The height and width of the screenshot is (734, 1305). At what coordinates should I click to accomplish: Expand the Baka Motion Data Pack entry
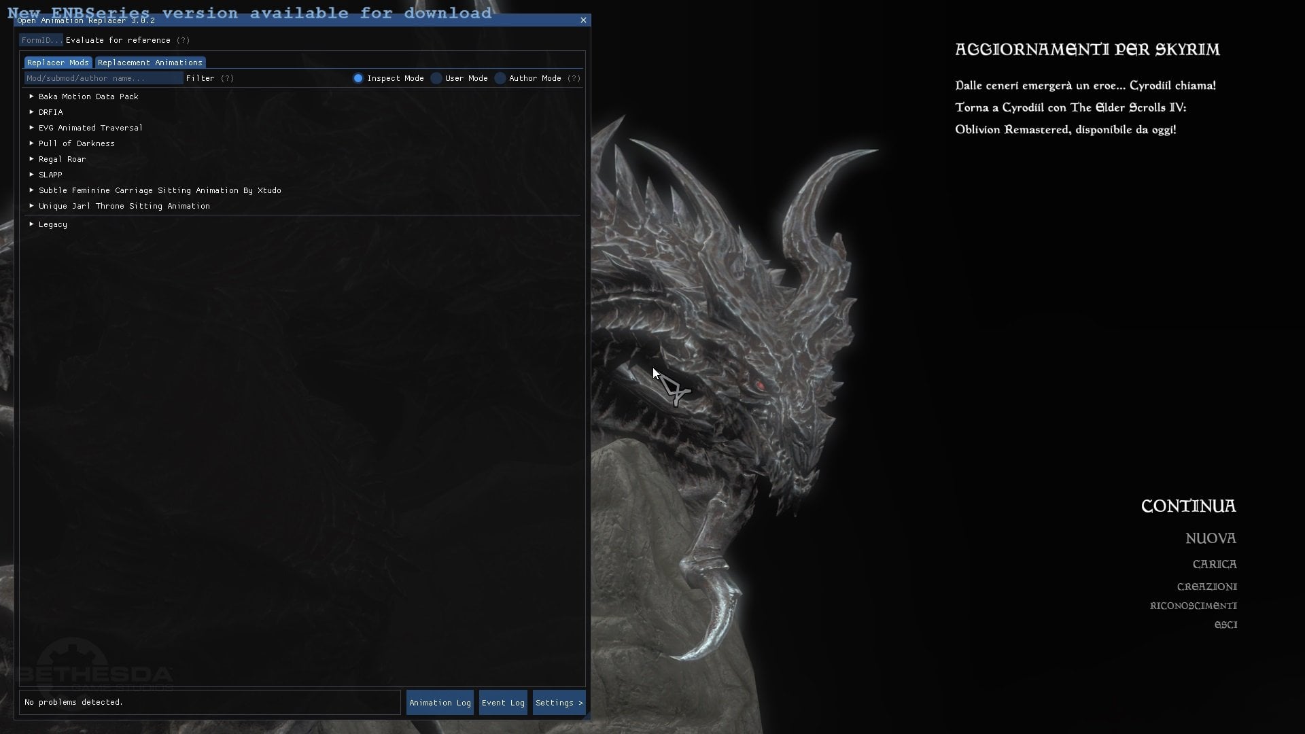pos(31,97)
